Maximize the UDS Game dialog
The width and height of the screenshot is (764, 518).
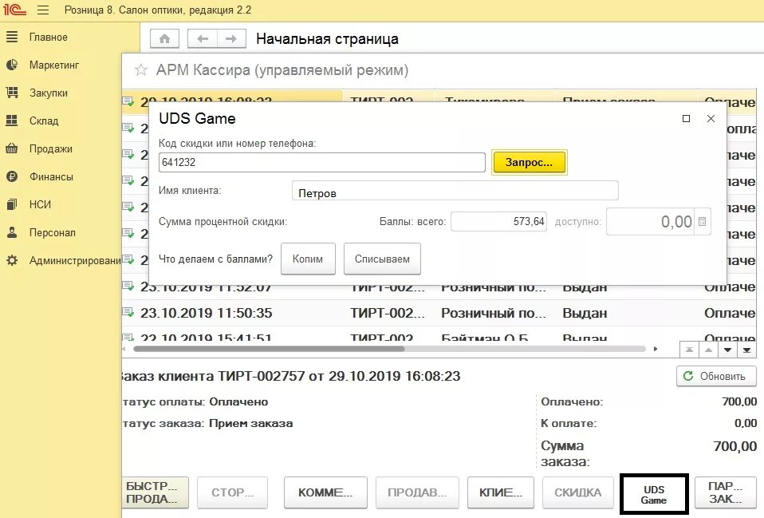(686, 118)
